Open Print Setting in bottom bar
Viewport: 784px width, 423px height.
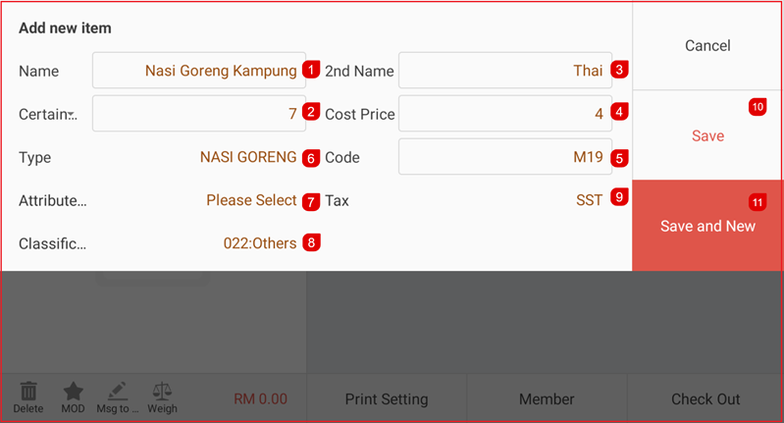387,399
